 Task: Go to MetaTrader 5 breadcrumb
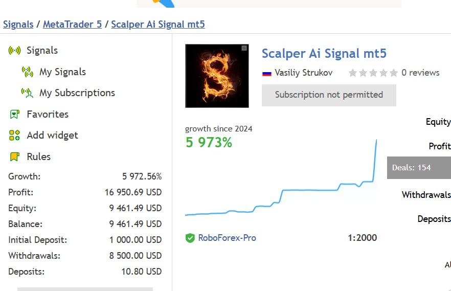pyautogui.click(x=72, y=24)
